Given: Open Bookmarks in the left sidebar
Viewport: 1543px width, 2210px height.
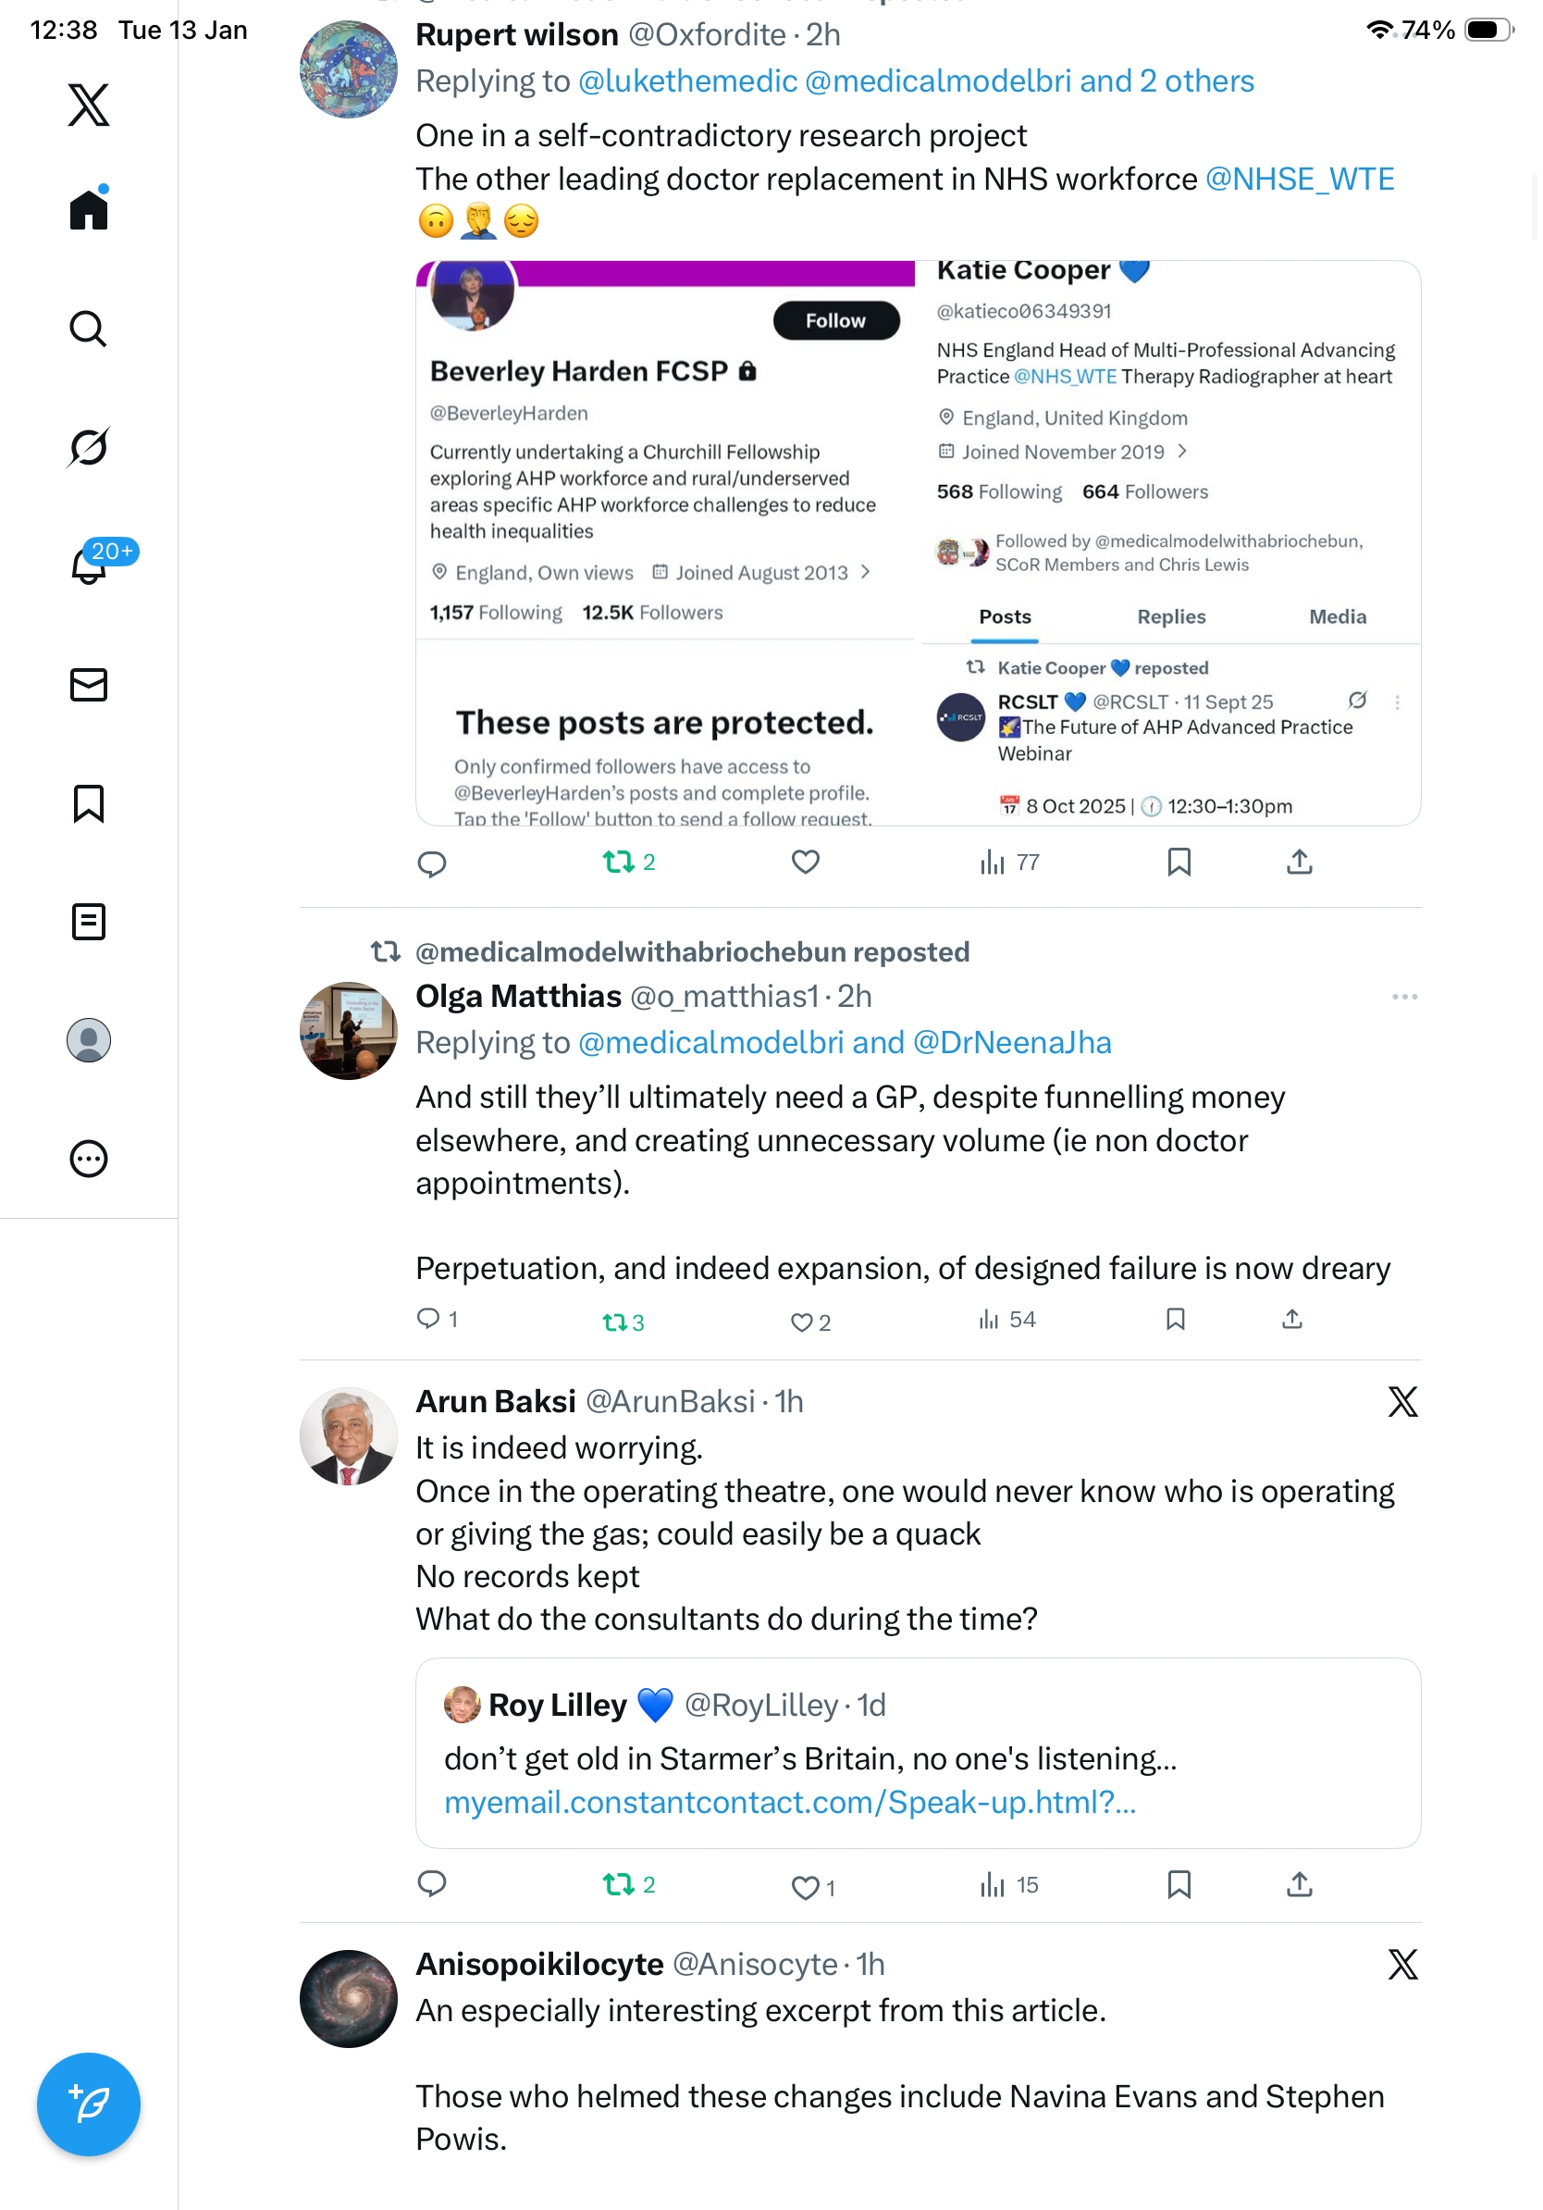Looking at the screenshot, I should [89, 802].
